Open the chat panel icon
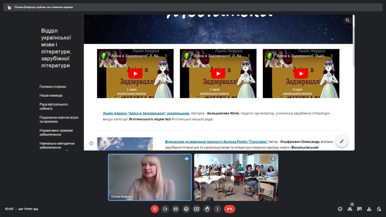Image resolution: width=386 pixels, height=217 pixels. (x=359, y=209)
